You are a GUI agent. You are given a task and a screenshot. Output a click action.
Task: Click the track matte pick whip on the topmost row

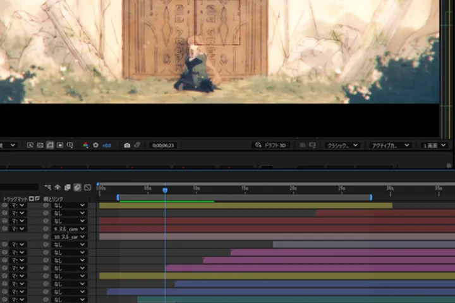tap(4, 205)
